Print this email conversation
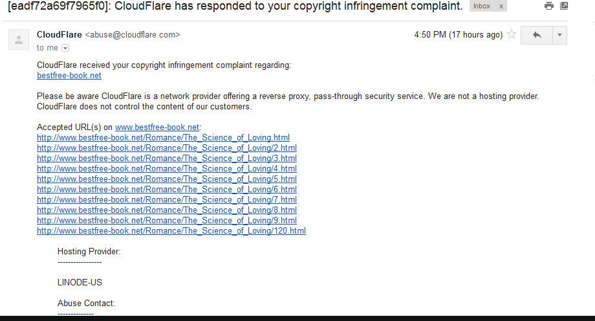Viewport: 595px width, 321px height. pyautogui.click(x=549, y=6)
